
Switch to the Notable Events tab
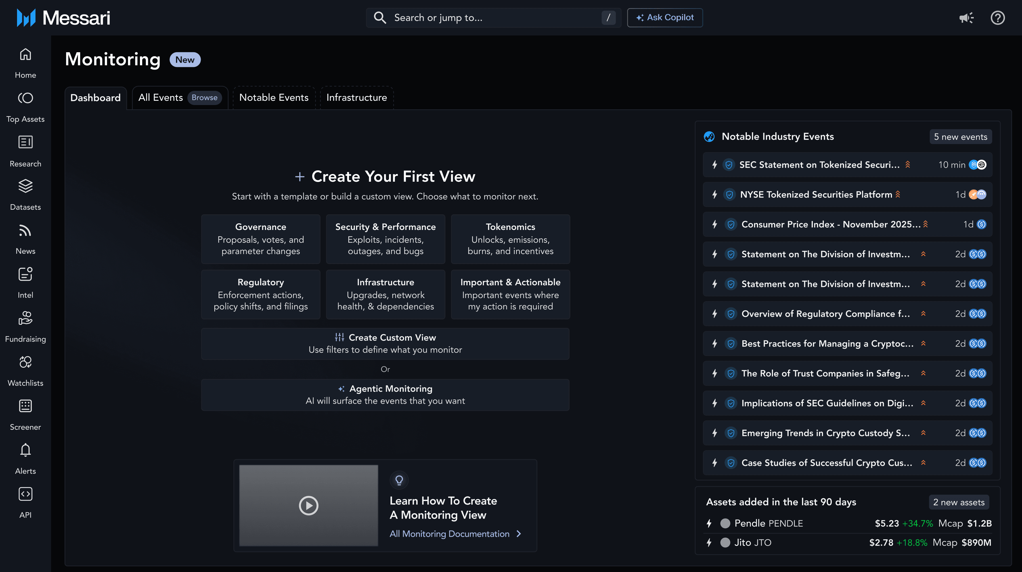point(274,98)
